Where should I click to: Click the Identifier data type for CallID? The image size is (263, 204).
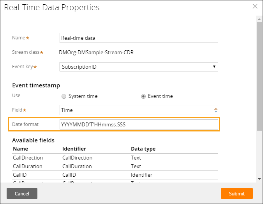pos(141,175)
